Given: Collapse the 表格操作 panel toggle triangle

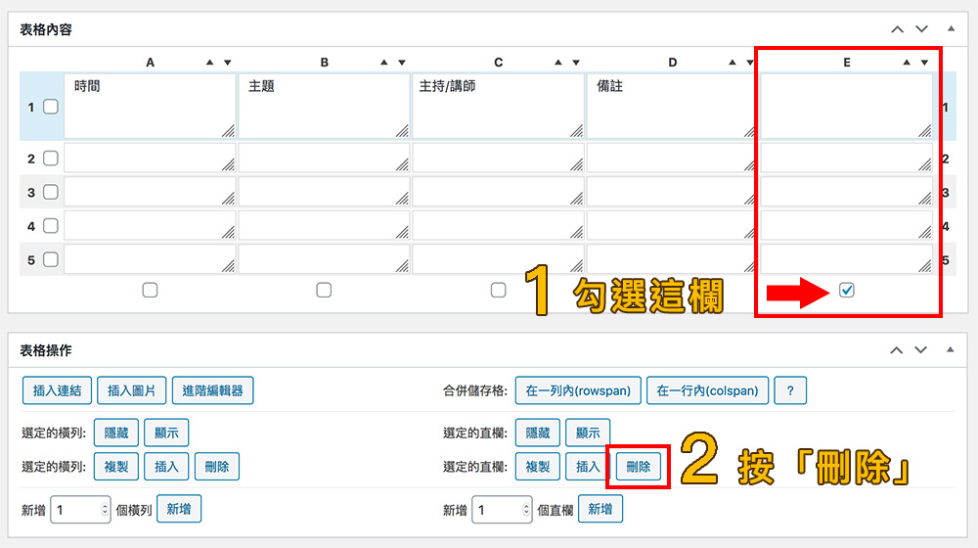Looking at the screenshot, I should 950,349.
